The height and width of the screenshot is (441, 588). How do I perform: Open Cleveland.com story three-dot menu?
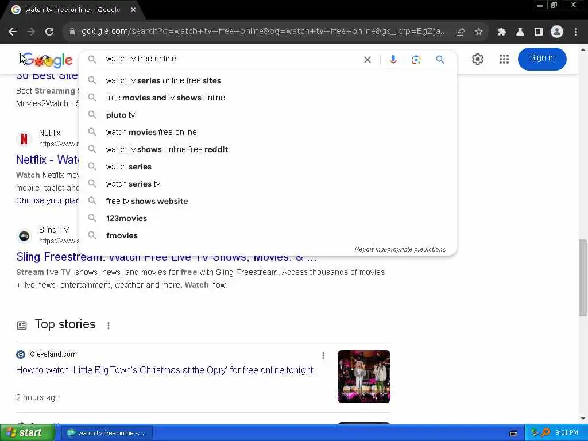coord(323,355)
